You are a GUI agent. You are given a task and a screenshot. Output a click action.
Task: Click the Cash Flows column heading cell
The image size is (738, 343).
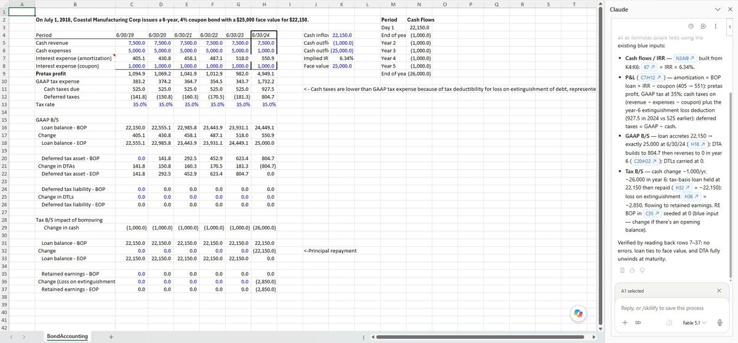click(419, 20)
